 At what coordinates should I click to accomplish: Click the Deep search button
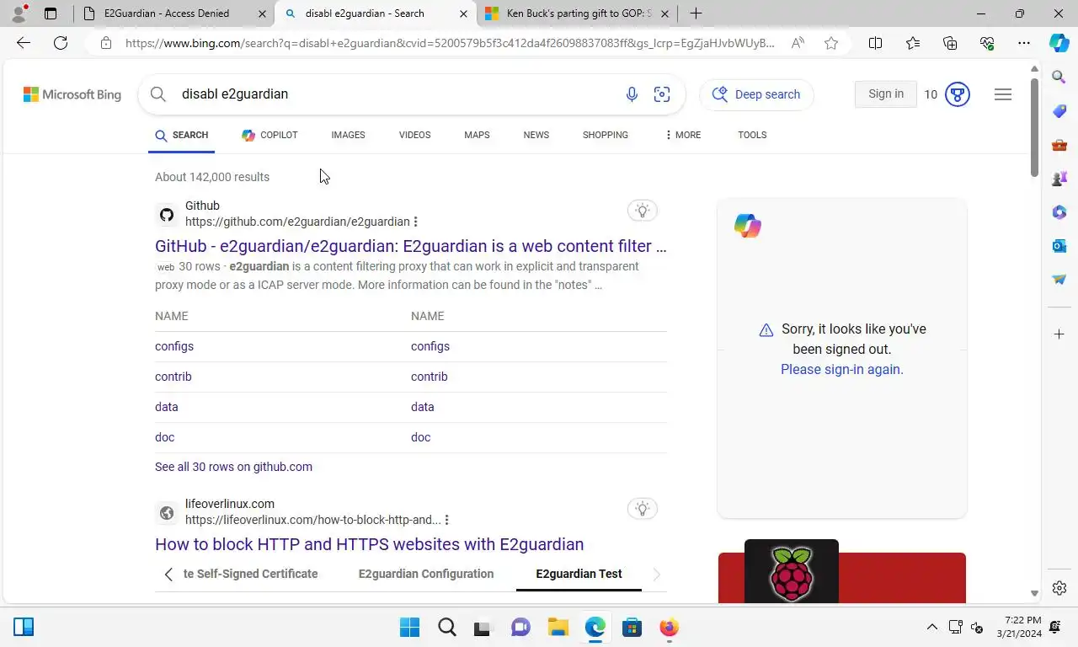click(756, 94)
